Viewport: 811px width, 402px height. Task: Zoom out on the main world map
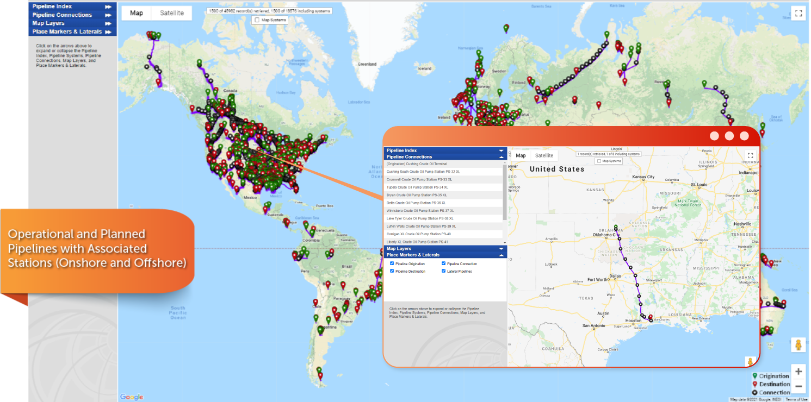[x=798, y=386]
